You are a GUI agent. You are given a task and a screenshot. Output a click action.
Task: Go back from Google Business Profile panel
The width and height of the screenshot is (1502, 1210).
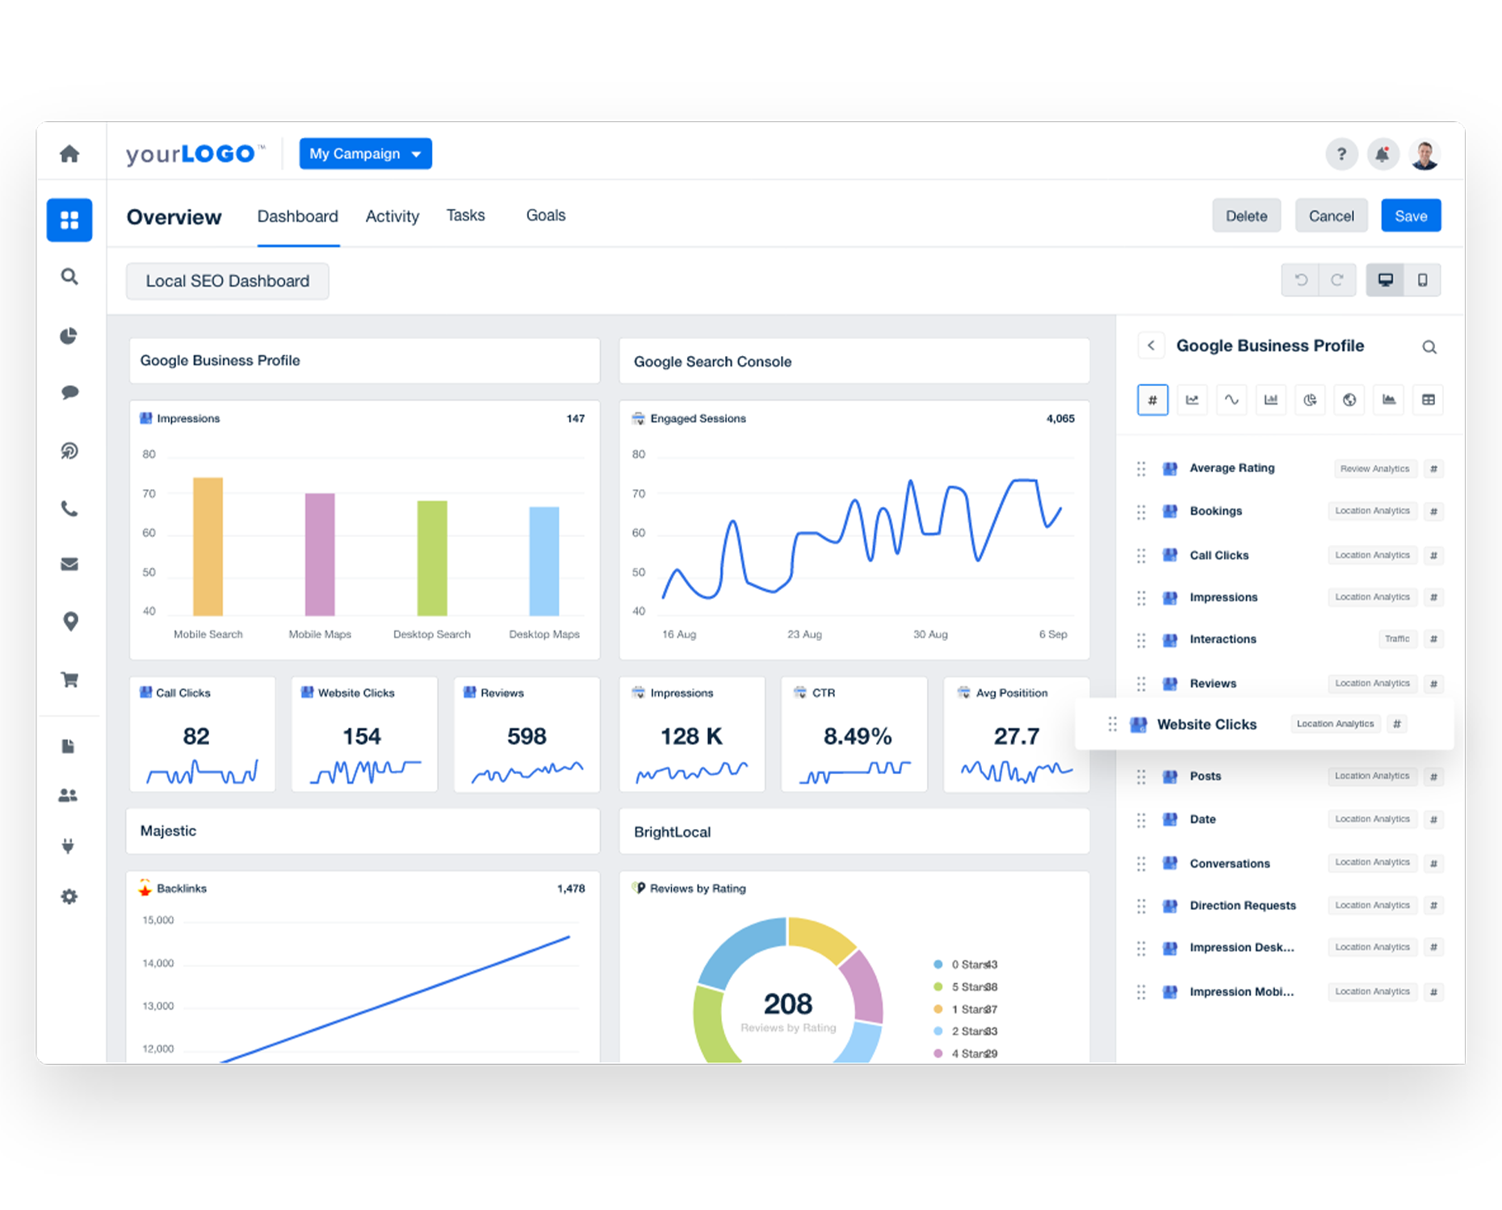pos(1151,345)
